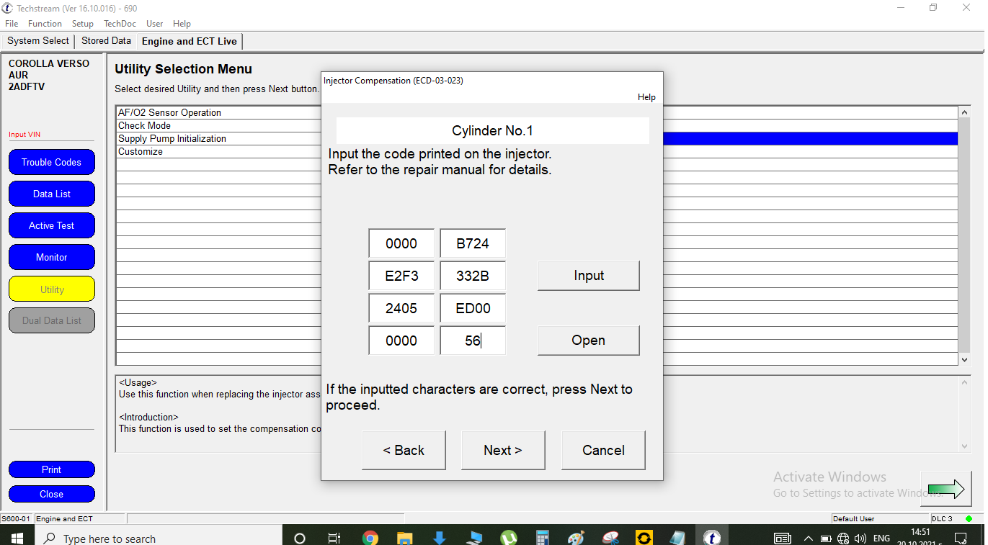Click the Help link in the Injector Compensation dialog
The image size is (988, 545).
pos(646,97)
